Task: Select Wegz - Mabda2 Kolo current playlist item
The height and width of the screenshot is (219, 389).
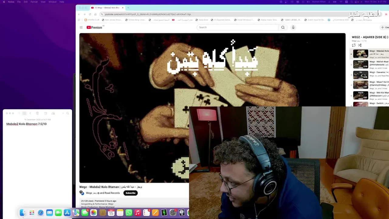Action: tap(369, 54)
